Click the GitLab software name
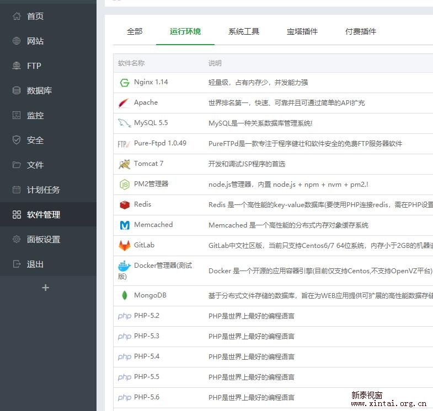Viewport: 433px width, 411px height. tap(144, 245)
